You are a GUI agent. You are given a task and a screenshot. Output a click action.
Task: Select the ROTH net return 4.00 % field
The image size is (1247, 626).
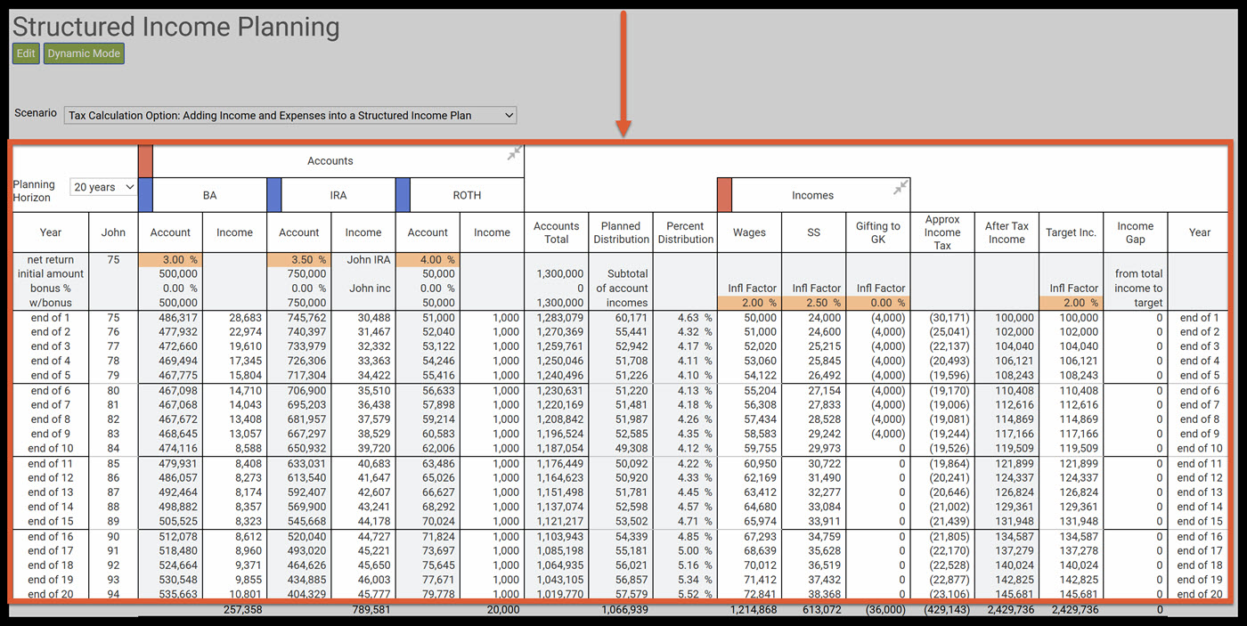point(428,259)
